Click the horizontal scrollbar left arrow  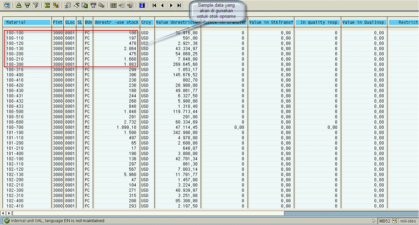4,213
